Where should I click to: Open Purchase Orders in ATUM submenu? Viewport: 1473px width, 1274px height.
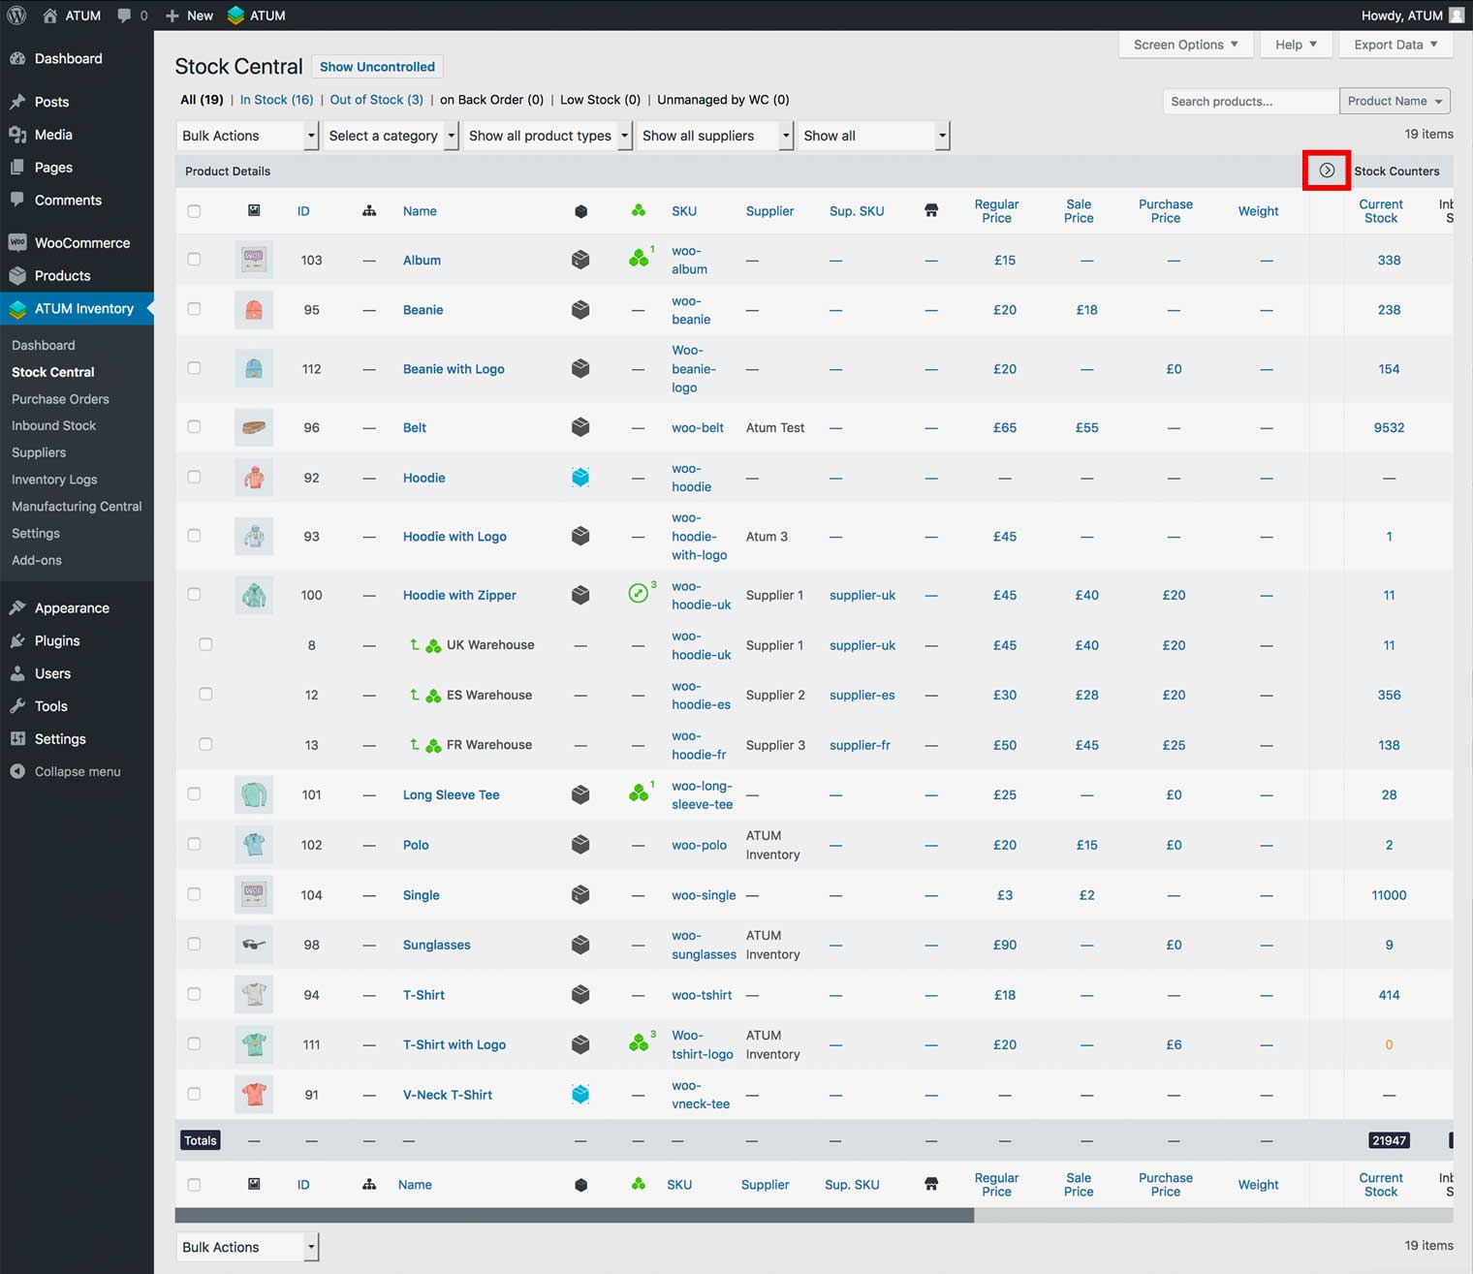[x=60, y=398]
